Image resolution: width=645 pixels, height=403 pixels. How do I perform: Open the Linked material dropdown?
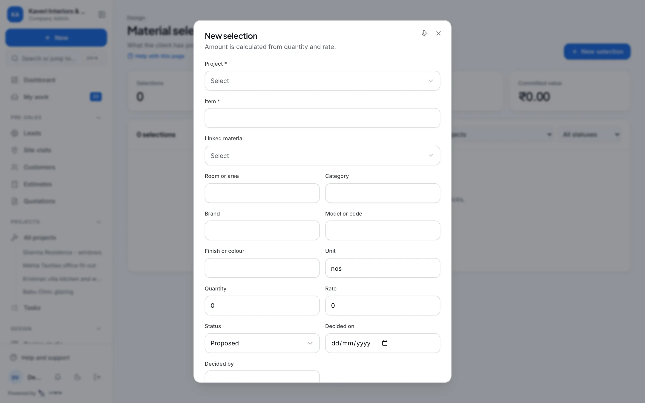[322, 156]
